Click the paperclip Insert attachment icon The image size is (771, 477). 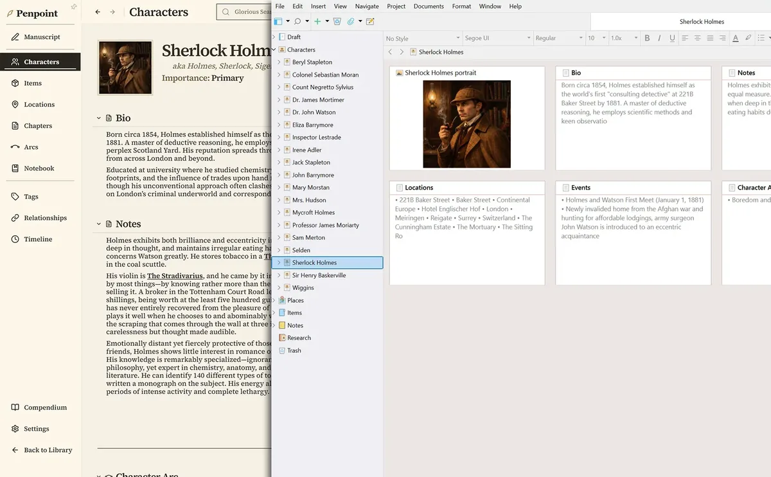pyautogui.click(x=351, y=21)
